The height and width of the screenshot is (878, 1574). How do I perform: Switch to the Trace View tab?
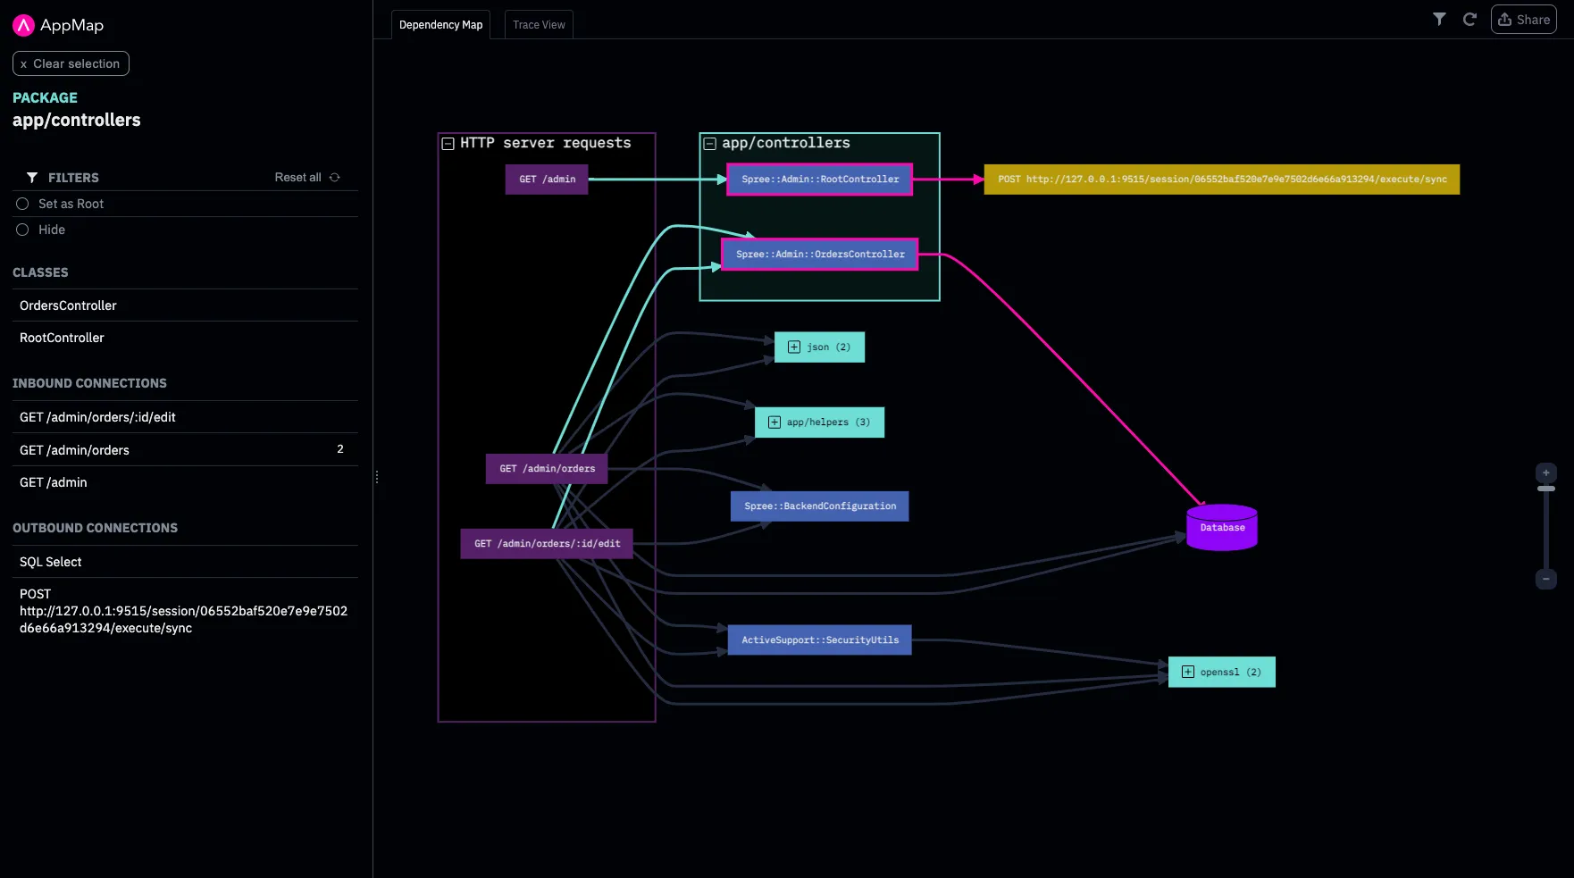click(x=539, y=25)
